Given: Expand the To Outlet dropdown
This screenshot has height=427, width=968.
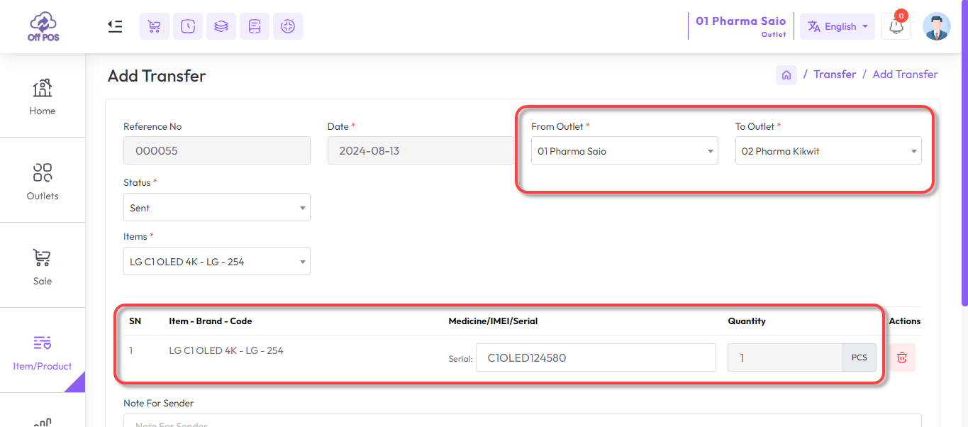Looking at the screenshot, I should point(828,150).
